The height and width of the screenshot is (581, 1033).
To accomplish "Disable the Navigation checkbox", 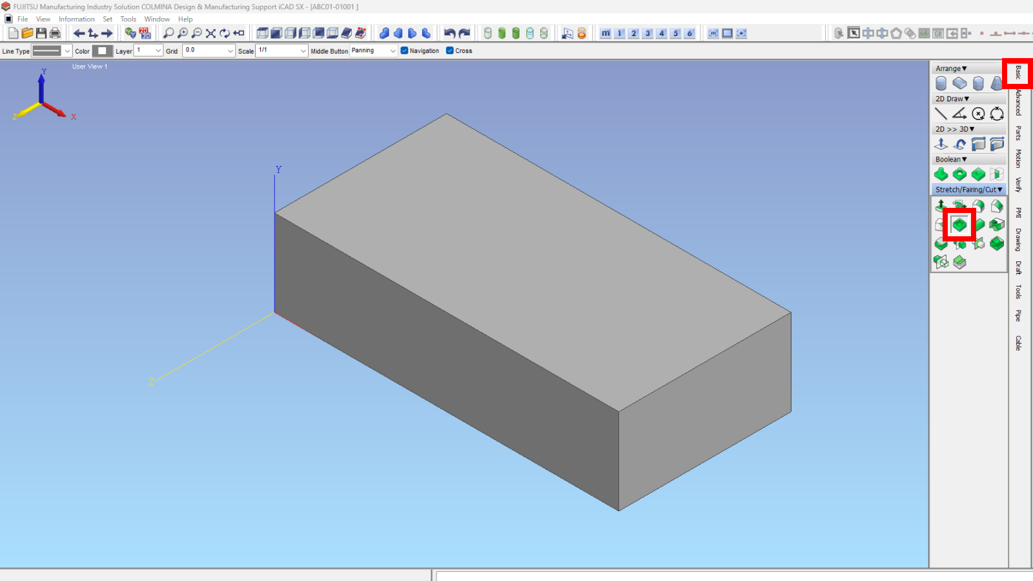I will 404,50.
